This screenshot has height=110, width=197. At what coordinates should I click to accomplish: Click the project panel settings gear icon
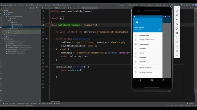click(37, 8)
